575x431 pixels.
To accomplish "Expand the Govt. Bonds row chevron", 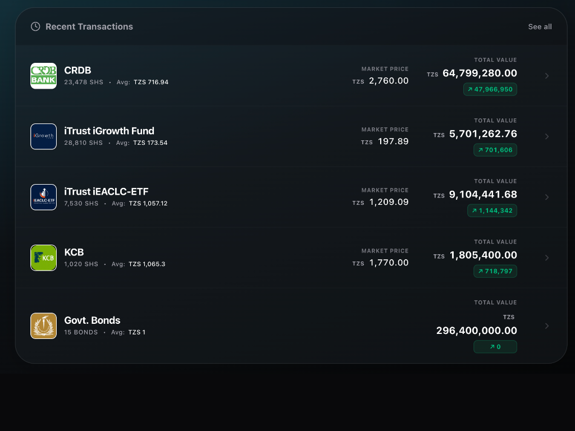I will coord(547,326).
